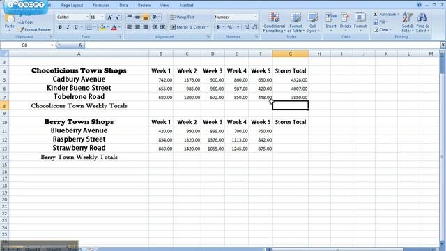Image resolution: width=446 pixels, height=251 pixels.
Task: Select column G header
Action: coord(291,54)
